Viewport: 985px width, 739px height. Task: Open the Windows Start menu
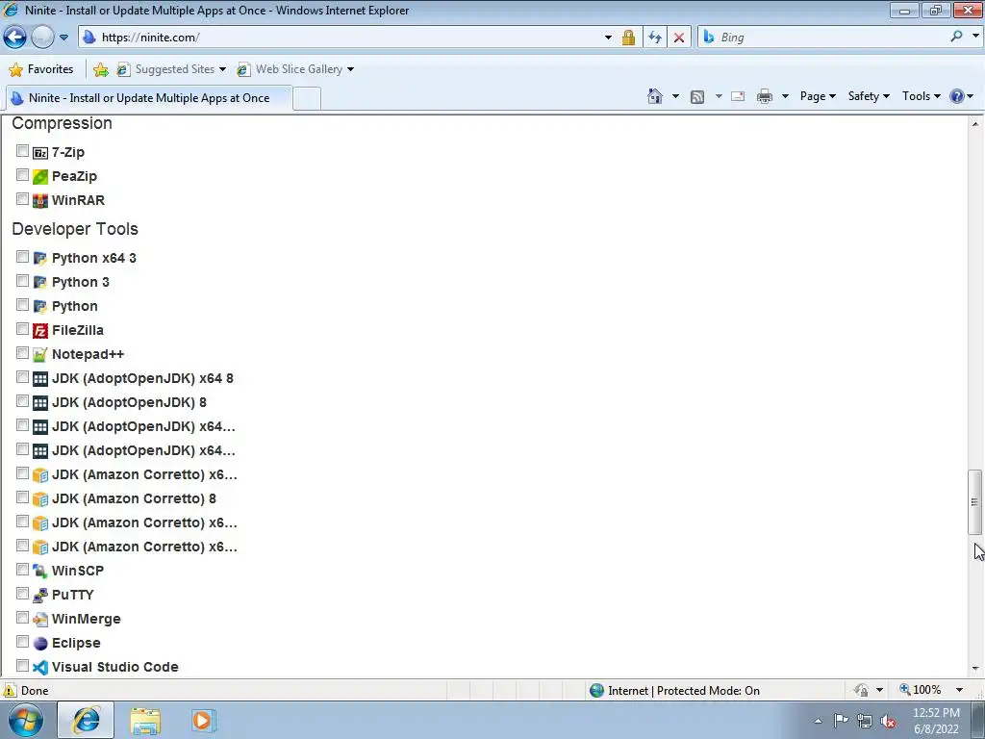coord(25,720)
